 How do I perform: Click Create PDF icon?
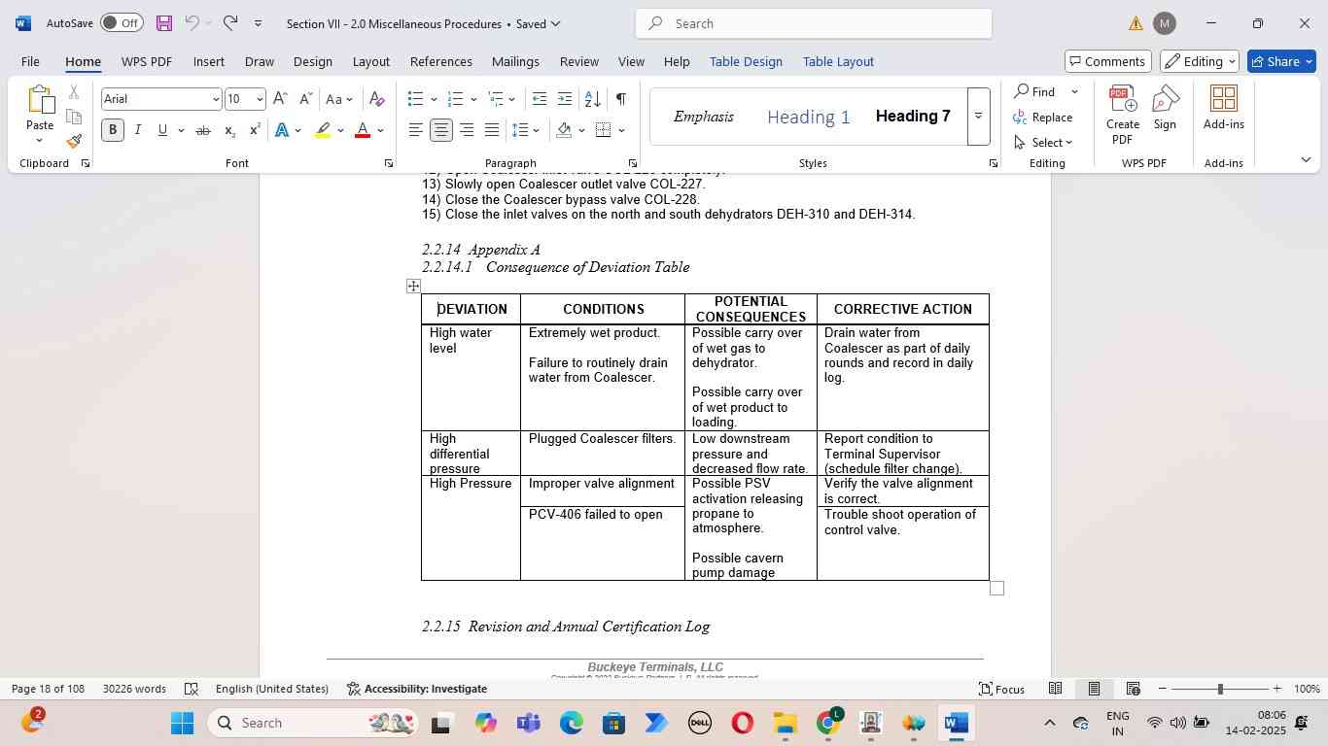[1123, 115]
